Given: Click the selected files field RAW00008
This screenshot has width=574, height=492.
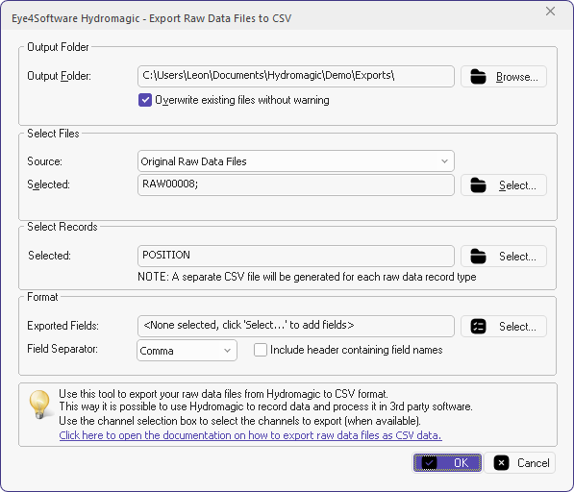Looking at the screenshot, I should (x=296, y=184).
